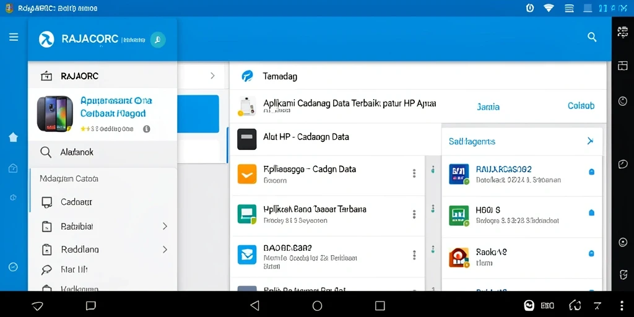Click the circular bottom-left sidebar icon
Screen dimensions: 634x317
(14, 267)
